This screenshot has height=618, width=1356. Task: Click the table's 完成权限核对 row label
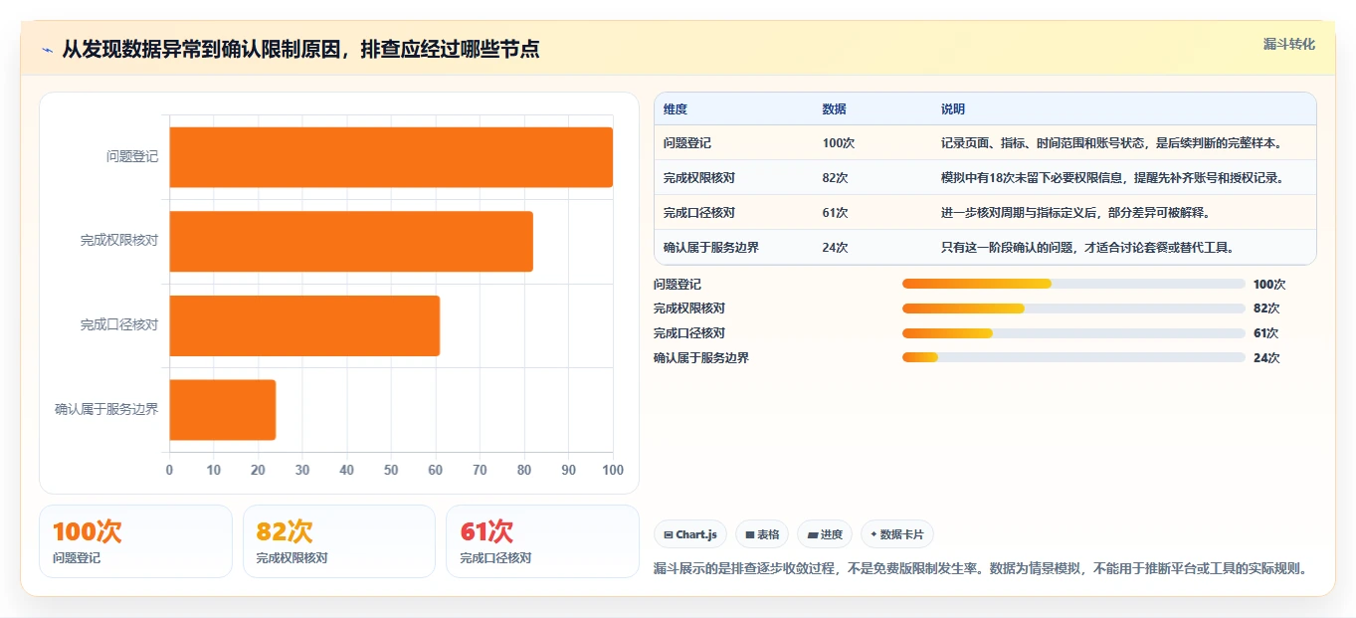click(699, 178)
